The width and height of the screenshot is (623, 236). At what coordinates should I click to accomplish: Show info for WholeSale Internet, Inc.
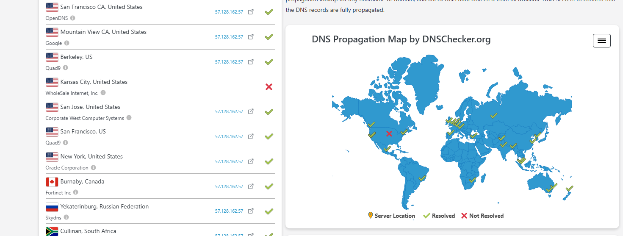click(x=103, y=93)
